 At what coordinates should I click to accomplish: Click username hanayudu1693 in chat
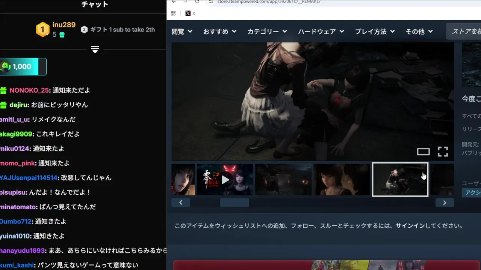point(22,250)
